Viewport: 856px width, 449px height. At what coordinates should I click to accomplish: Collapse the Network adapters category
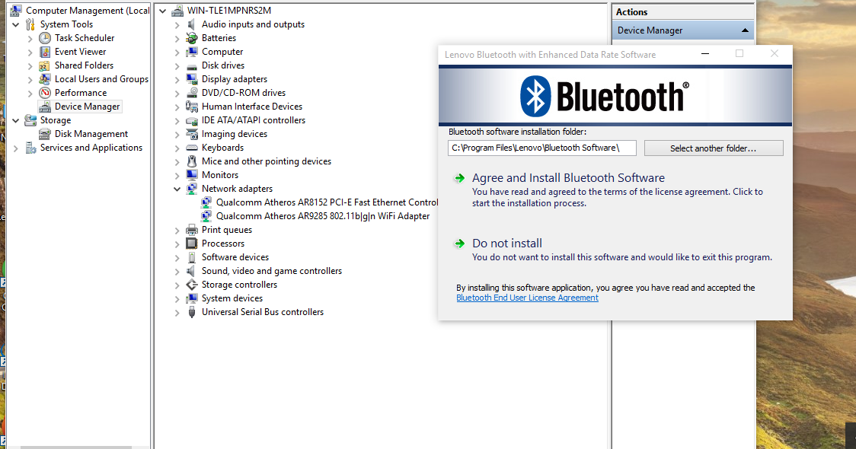tap(177, 189)
